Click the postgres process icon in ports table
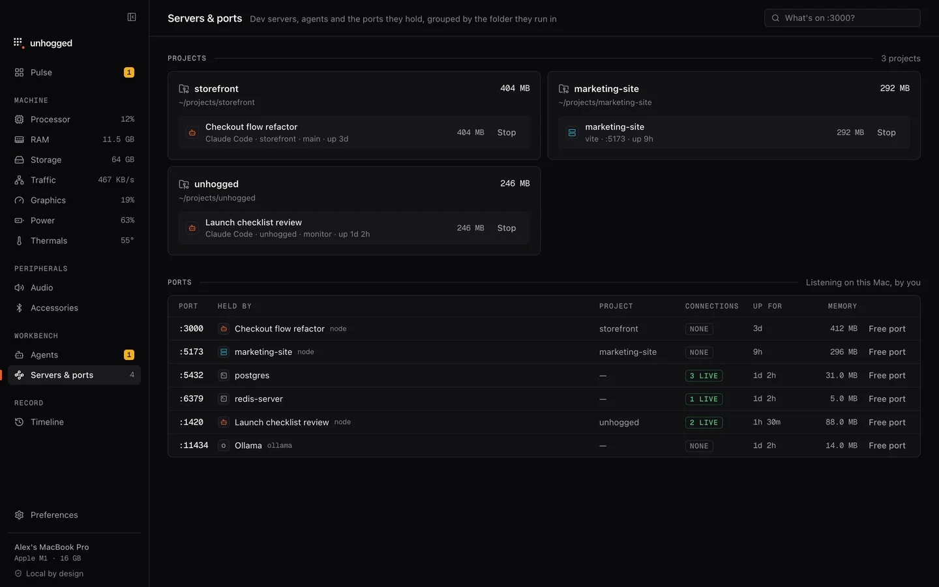The image size is (939, 587). coord(224,376)
